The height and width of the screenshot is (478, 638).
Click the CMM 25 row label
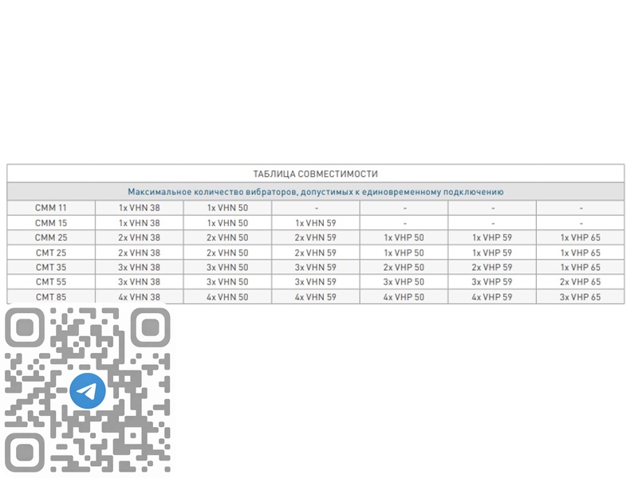tap(51, 237)
